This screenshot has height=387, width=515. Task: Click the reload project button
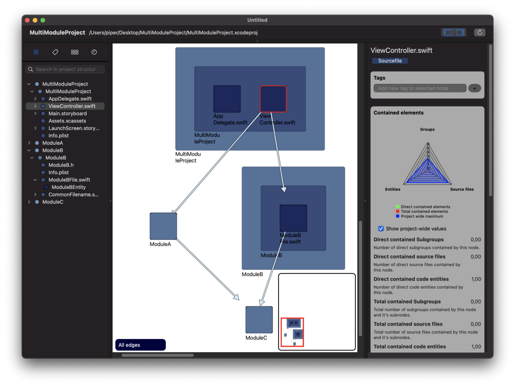pos(480,32)
